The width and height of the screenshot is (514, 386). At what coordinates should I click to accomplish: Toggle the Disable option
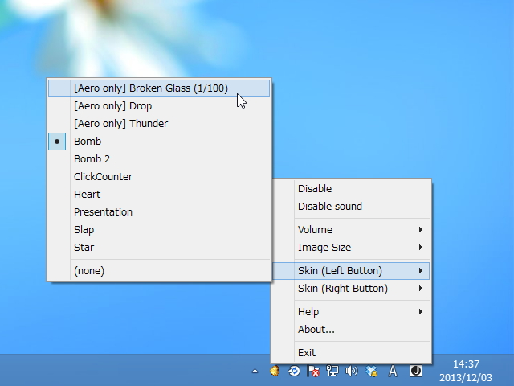pos(351,189)
